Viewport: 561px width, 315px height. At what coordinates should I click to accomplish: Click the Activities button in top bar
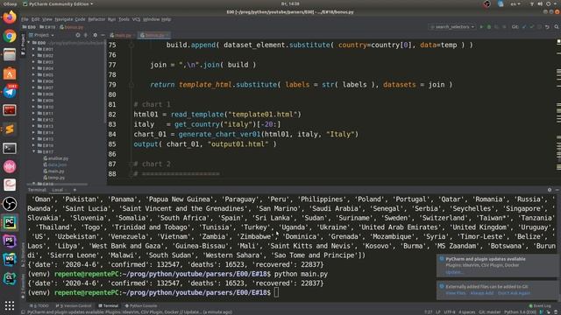click(x=10, y=3)
